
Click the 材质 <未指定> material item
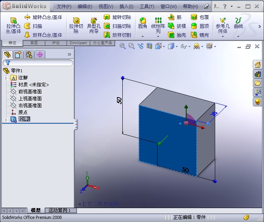(x=30, y=85)
